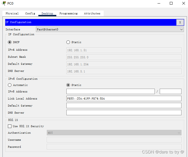The height and width of the screenshot is (157, 188).
Task: Select Automatic IPv6 configuration
Action: pyautogui.click(x=10, y=85)
